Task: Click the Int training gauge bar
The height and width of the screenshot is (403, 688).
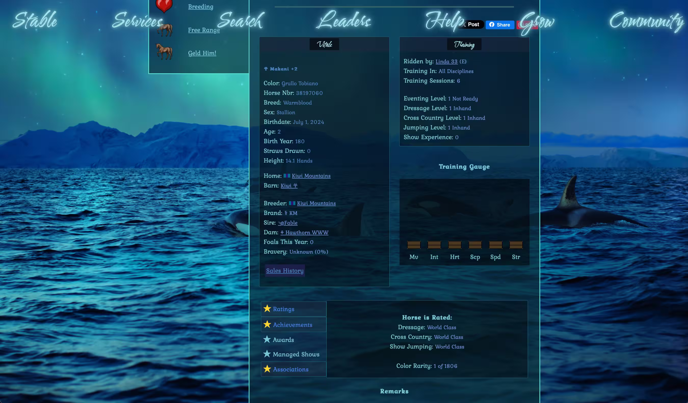Action: tap(434, 245)
